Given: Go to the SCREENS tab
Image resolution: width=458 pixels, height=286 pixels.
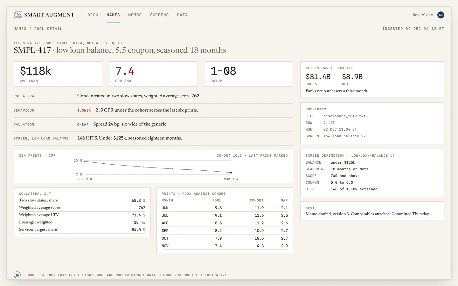Looking at the screenshot, I should (159, 15).
